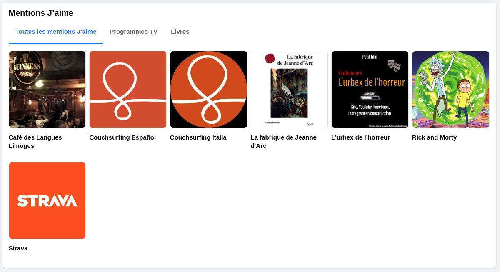
Task: Follow the Strava title link
Action: 18,248
